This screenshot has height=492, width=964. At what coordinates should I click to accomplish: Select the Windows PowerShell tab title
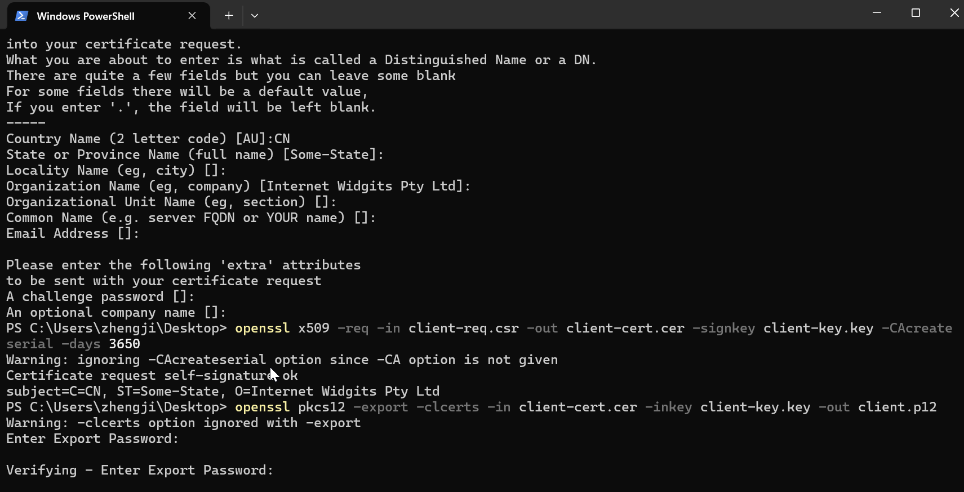86,16
